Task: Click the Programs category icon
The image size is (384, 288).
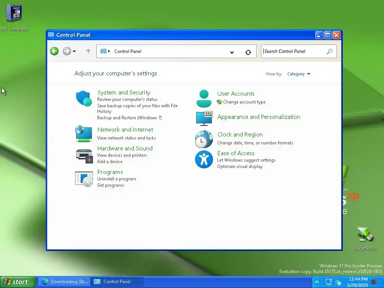Action: point(84,179)
